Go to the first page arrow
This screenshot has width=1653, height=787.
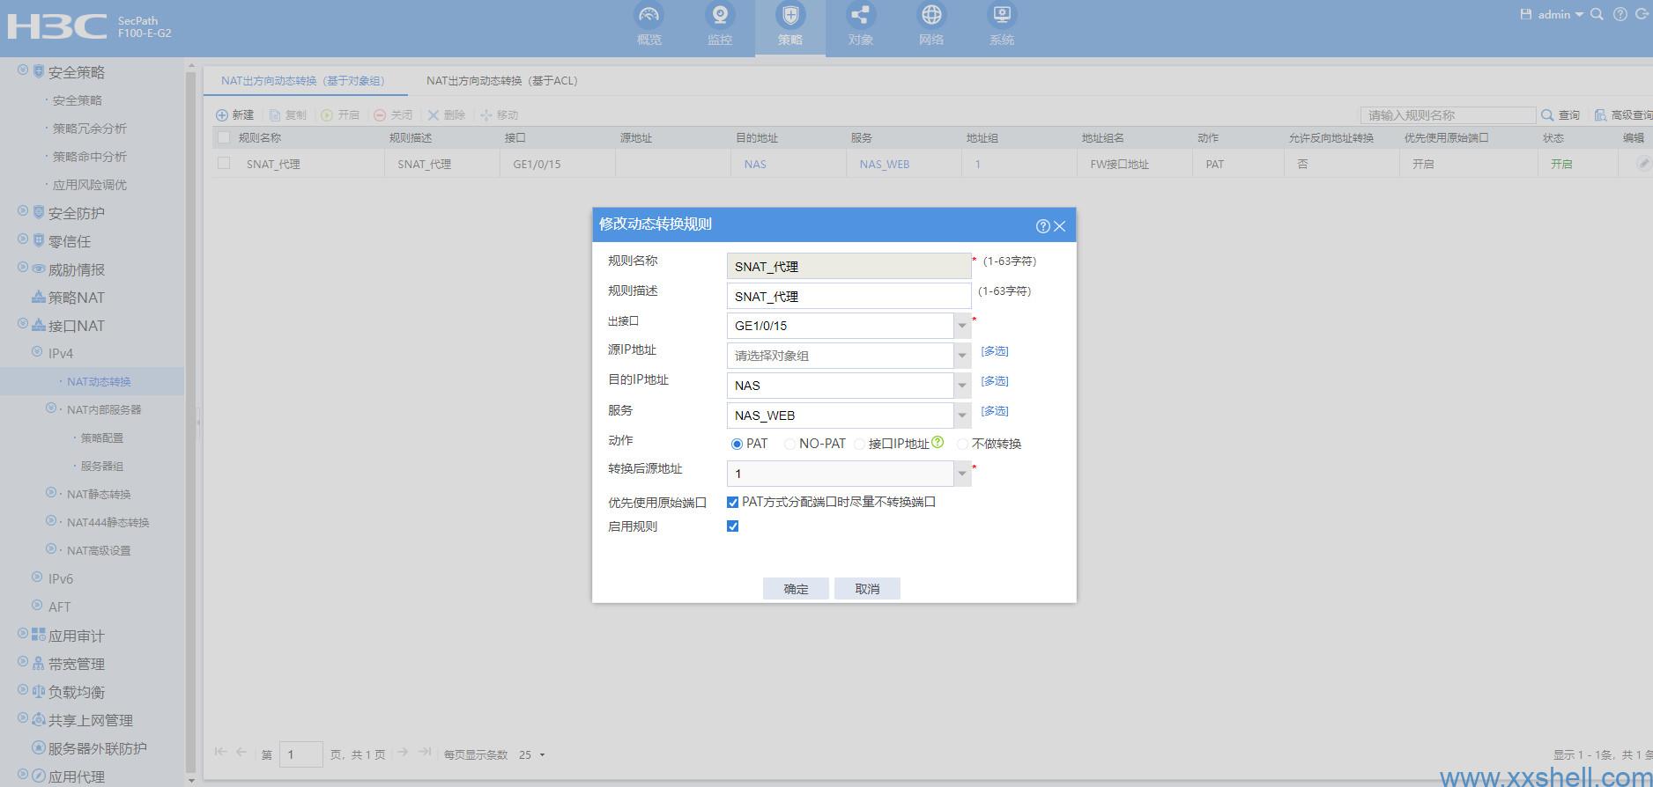tap(220, 752)
